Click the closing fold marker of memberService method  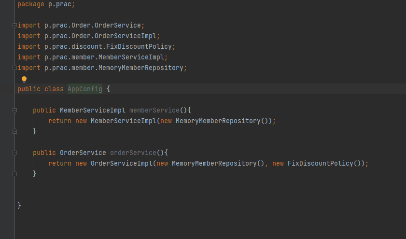tap(15, 131)
